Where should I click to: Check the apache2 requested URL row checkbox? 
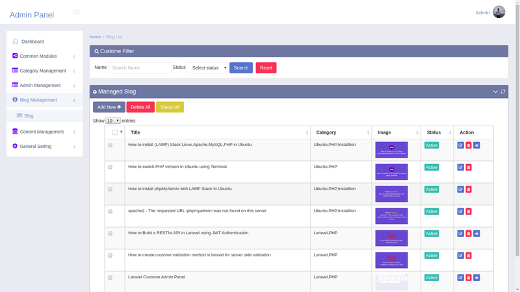pyautogui.click(x=110, y=212)
